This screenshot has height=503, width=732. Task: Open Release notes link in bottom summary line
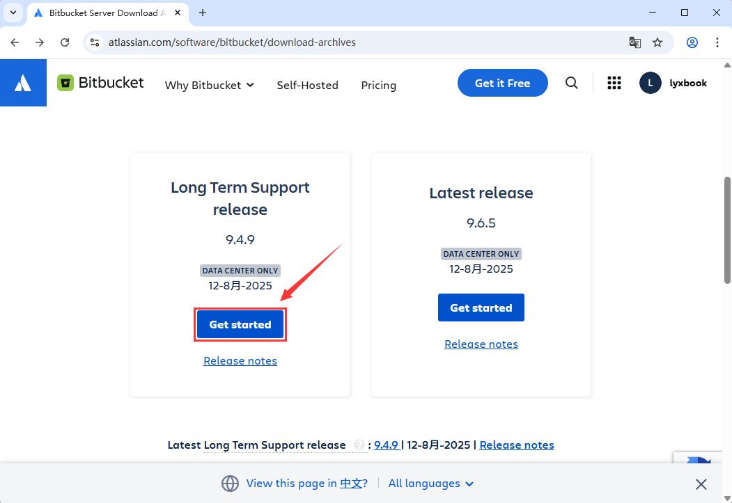(x=516, y=445)
